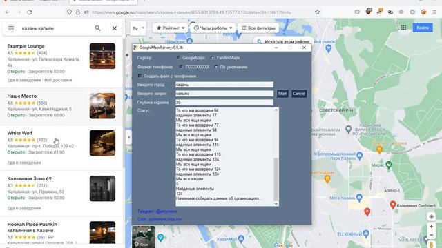Click the Start button in parser
The width and height of the screenshot is (442, 248).
282,94
